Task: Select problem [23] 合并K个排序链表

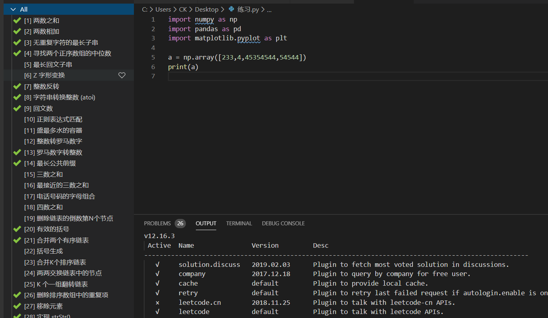Action: pyautogui.click(x=56, y=262)
